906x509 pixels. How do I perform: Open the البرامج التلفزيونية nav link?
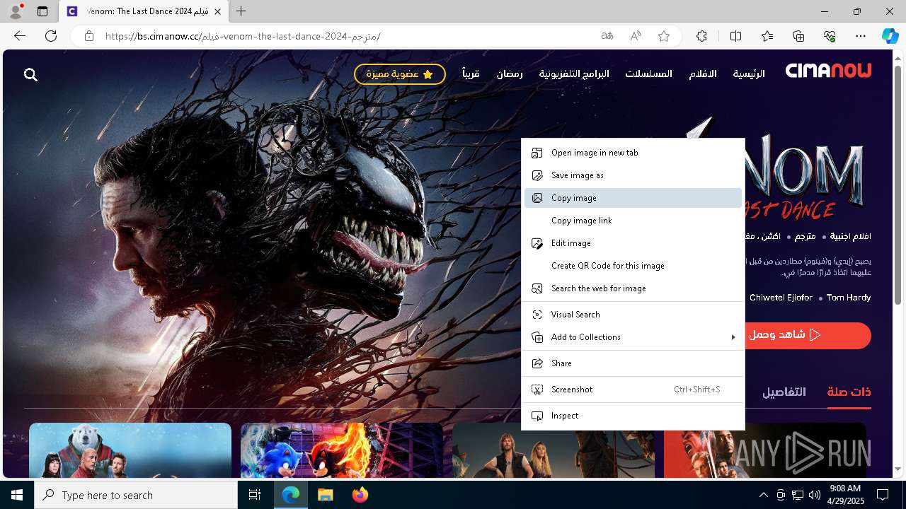point(574,74)
